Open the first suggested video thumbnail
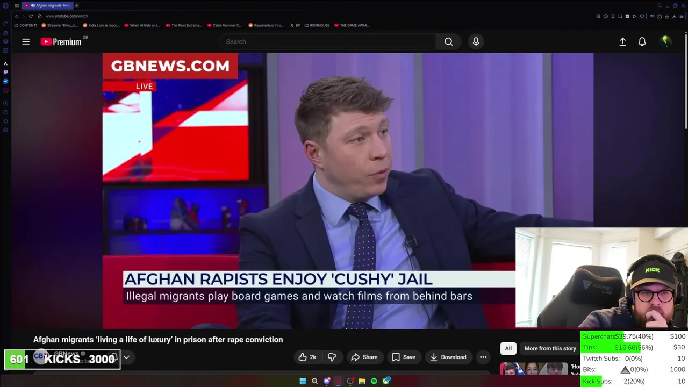Screen dimensions: 688x387 534,369
